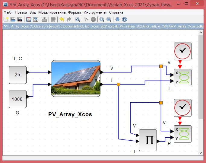Click the Open file folder icon
This screenshot has height=163, width=206.
click(13, 19)
